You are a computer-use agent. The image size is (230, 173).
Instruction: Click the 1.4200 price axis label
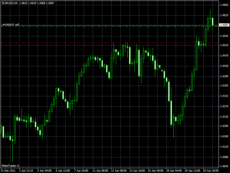point(224,126)
